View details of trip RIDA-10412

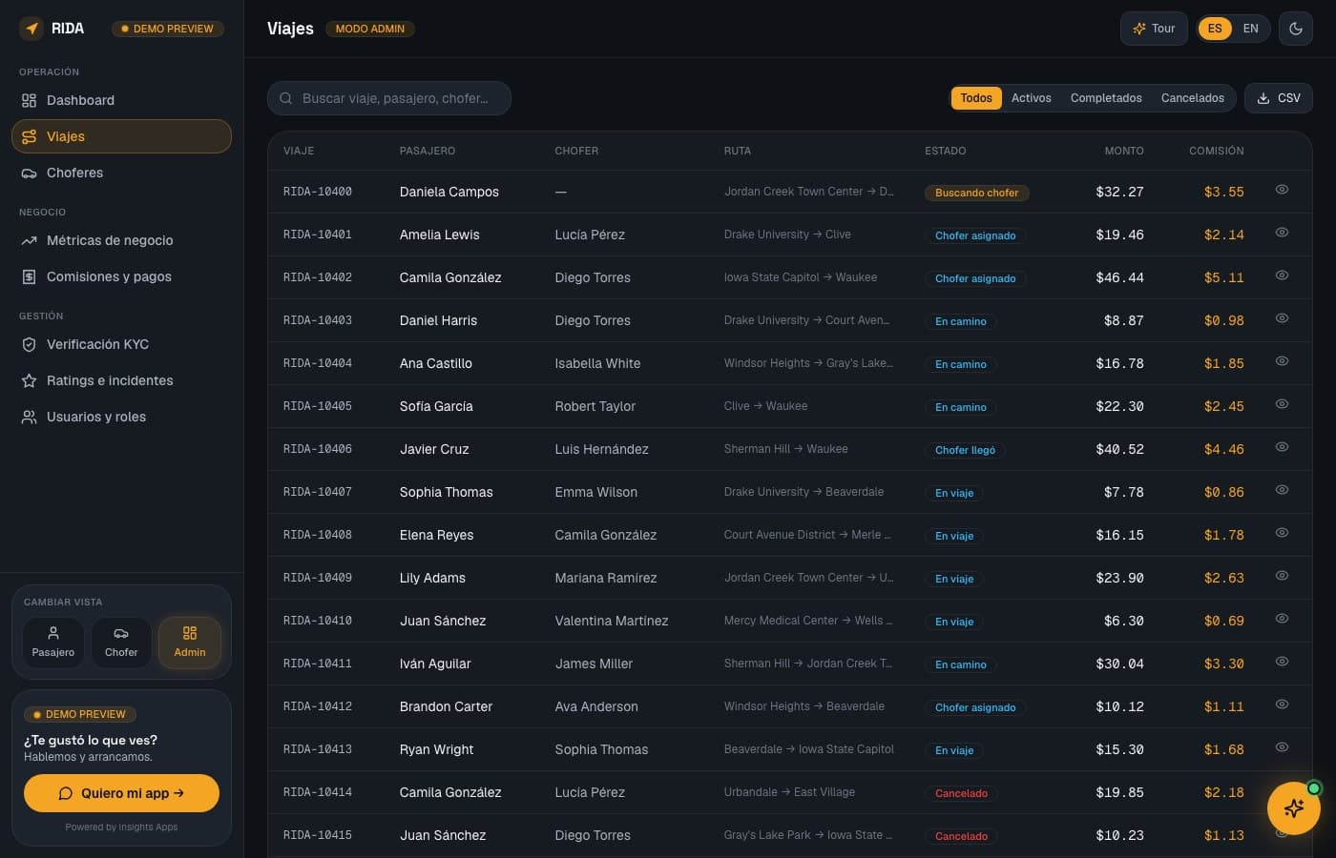click(1282, 705)
